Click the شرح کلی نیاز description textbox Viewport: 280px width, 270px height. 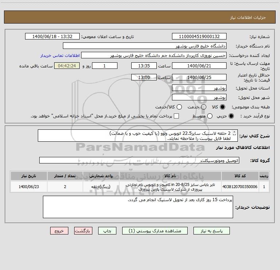pyautogui.click(x=138, y=136)
